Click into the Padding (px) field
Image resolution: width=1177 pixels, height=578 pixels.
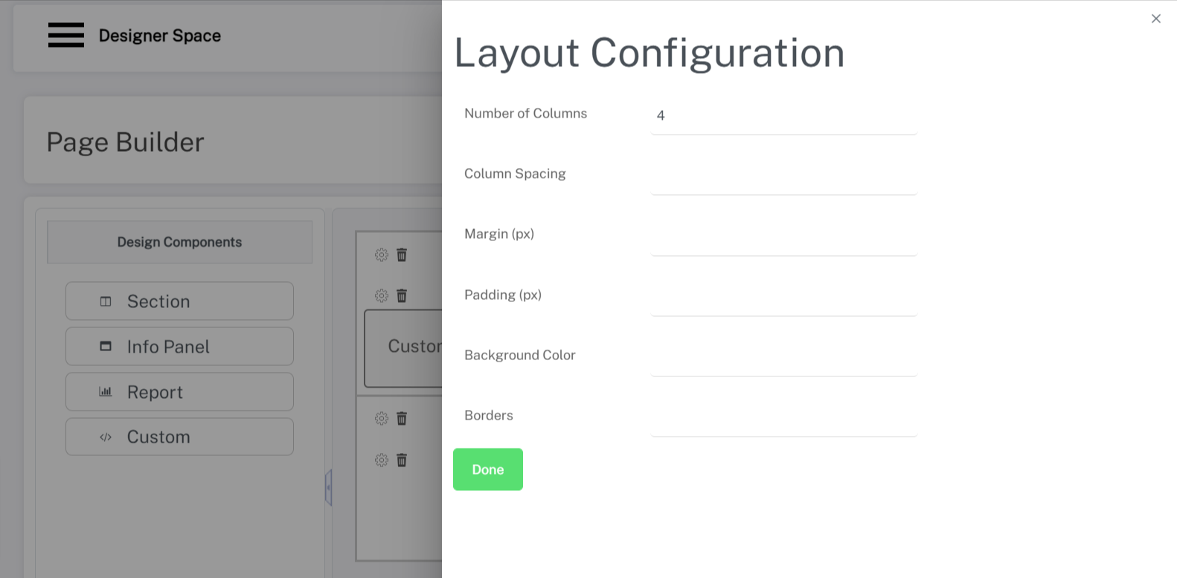click(x=783, y=298)
